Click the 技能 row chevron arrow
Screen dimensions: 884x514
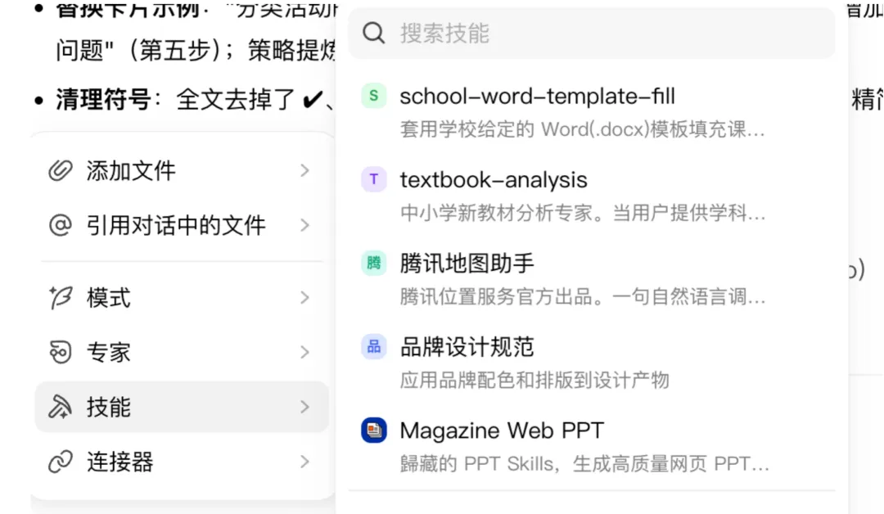pos(305,406)
